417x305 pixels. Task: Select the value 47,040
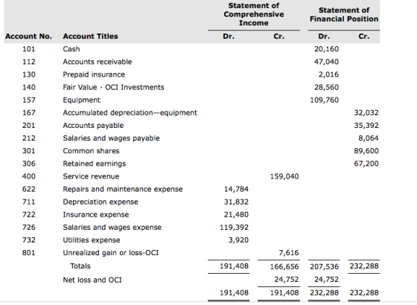[x=326, y=62]
